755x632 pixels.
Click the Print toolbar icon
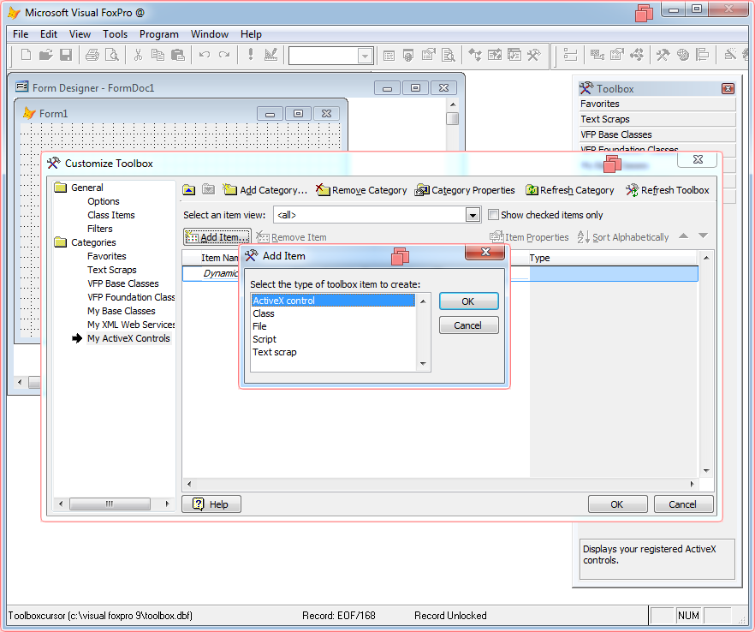(92, 55)
